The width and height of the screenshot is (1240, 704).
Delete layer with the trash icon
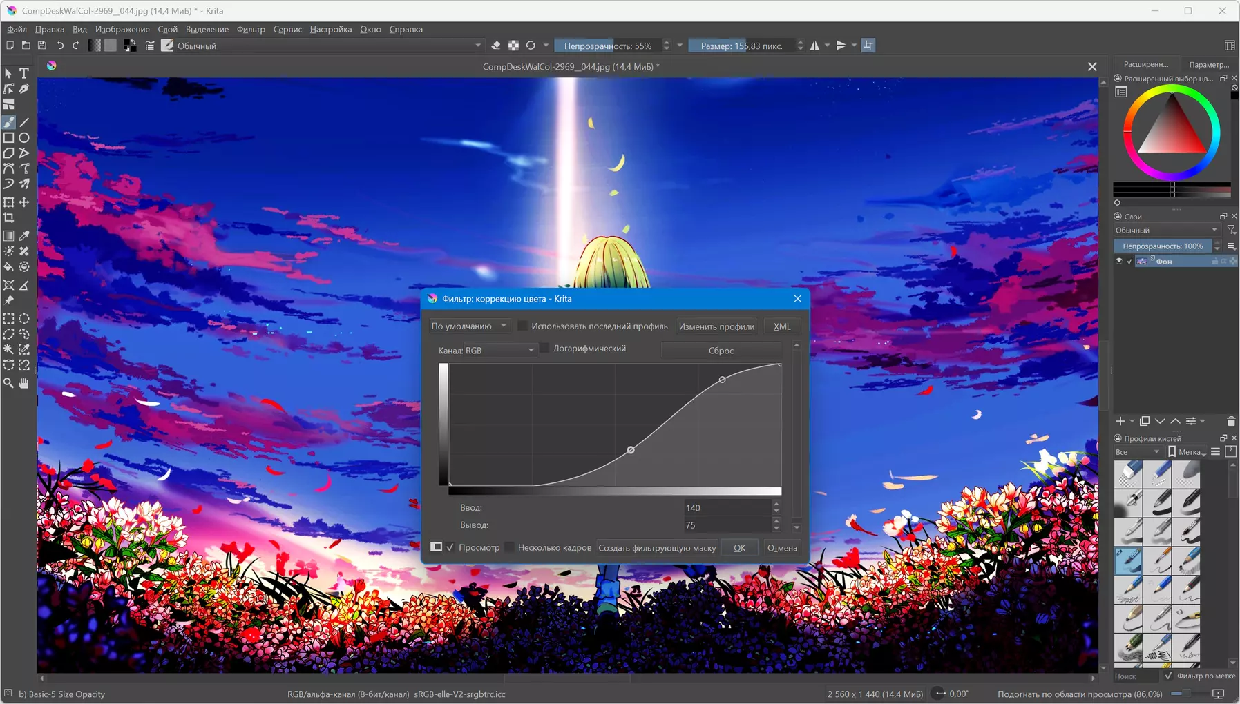[x=1231, y=421]
